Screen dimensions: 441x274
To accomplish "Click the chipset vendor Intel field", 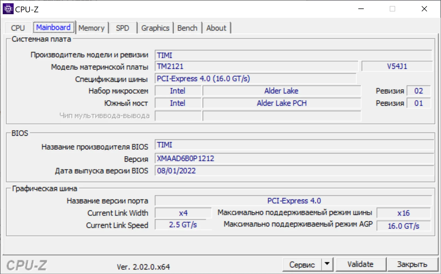I will coord(178,91).
